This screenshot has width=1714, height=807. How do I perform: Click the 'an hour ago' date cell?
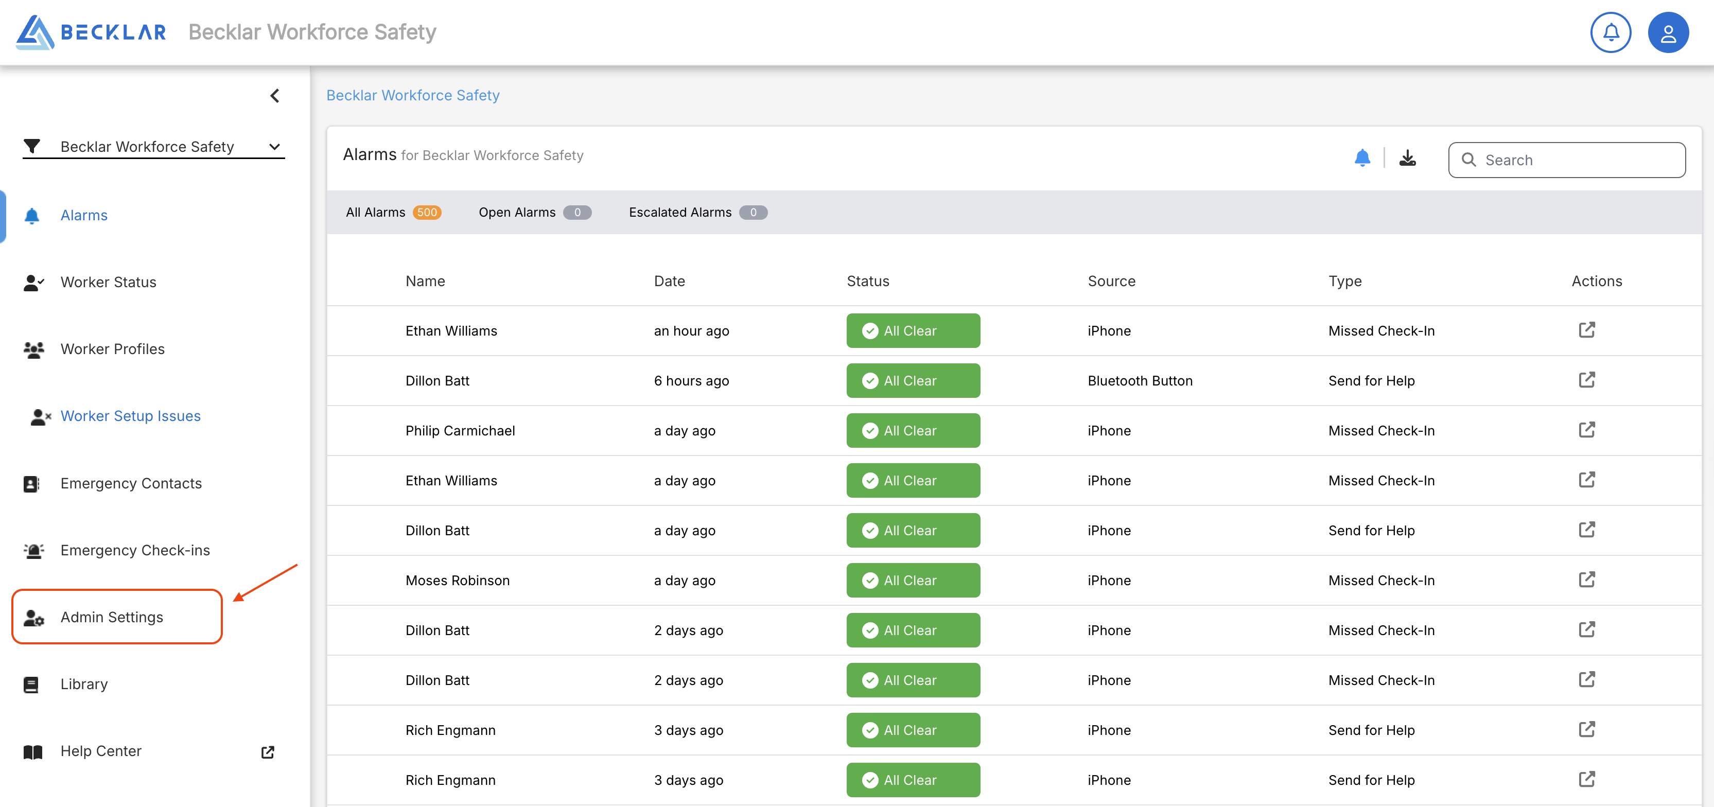click(x=691, y=330)
